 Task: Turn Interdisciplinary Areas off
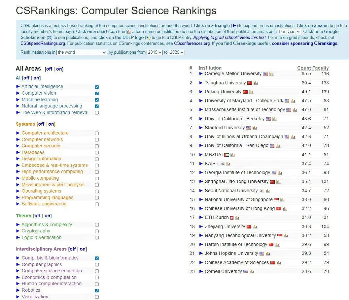click(x=73, y=249)
